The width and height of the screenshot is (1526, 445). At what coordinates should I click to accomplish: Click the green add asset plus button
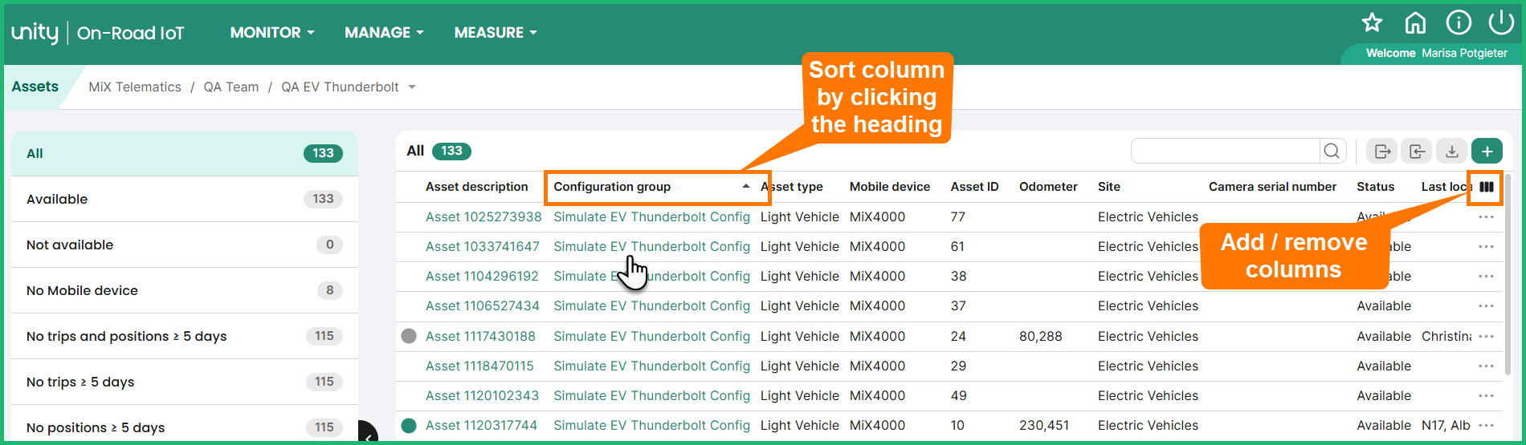1487,151
